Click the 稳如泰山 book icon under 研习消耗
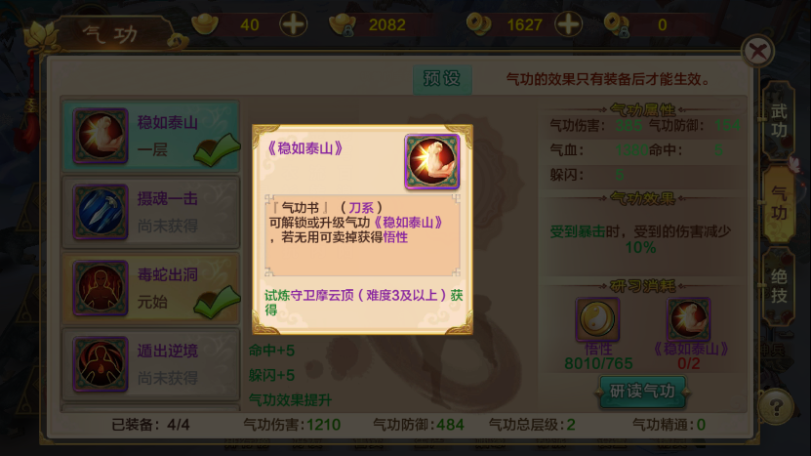The image size is (811, 456). (688, 319)
